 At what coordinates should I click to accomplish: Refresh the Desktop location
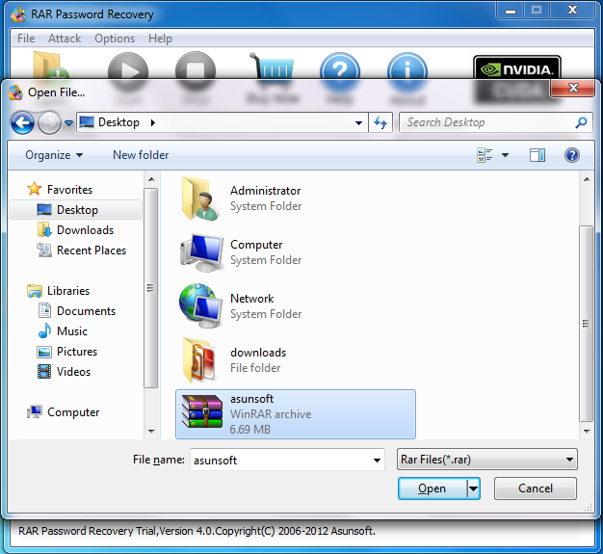(x=380, y=122)
